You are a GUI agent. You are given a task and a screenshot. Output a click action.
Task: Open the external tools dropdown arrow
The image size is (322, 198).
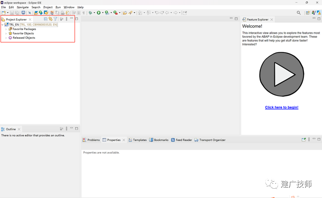click(x=120, y=13)
